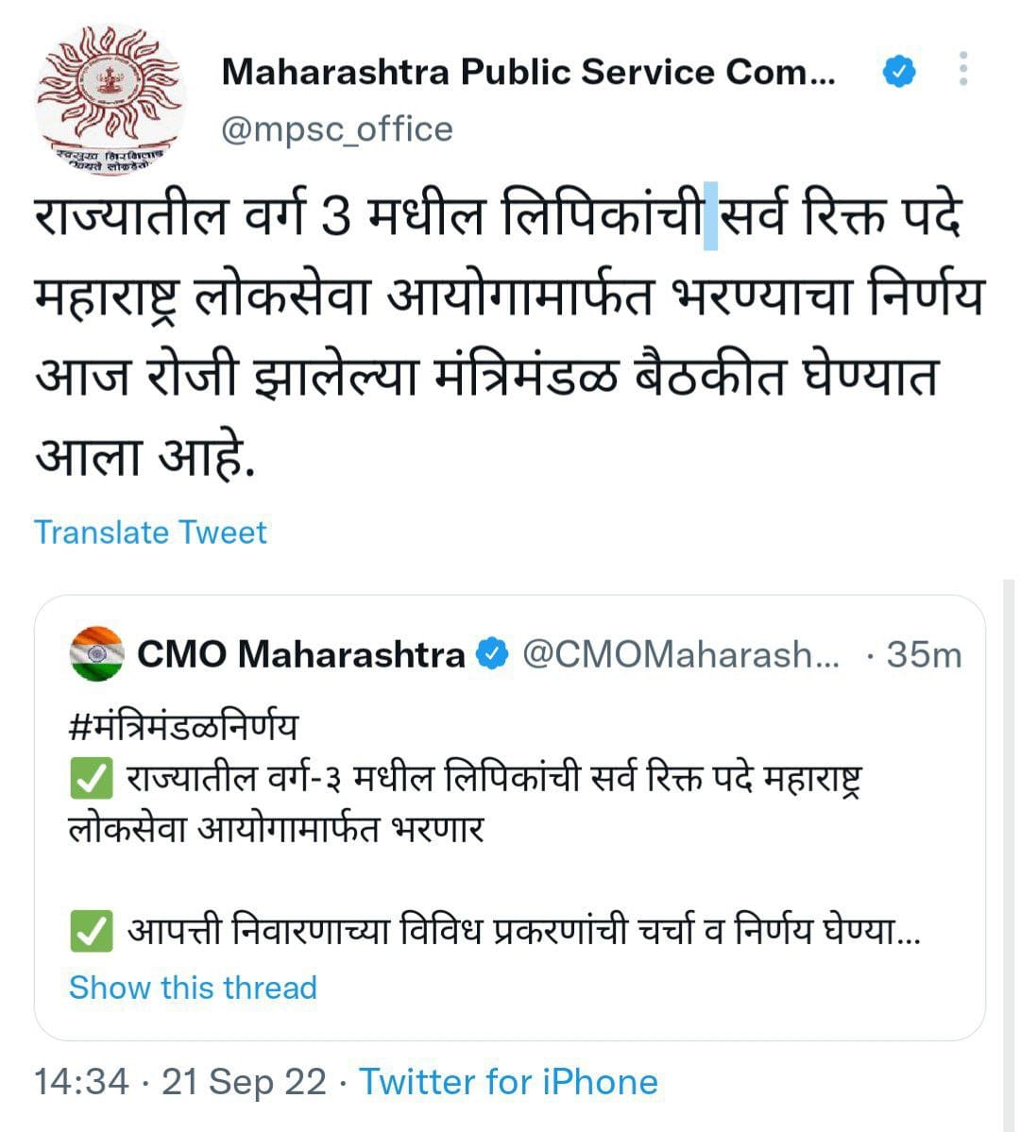The image size is (1020, 1132).
Task: Open the CMO Maharashtra Indian flag avatar
Action: click(96, 653)
